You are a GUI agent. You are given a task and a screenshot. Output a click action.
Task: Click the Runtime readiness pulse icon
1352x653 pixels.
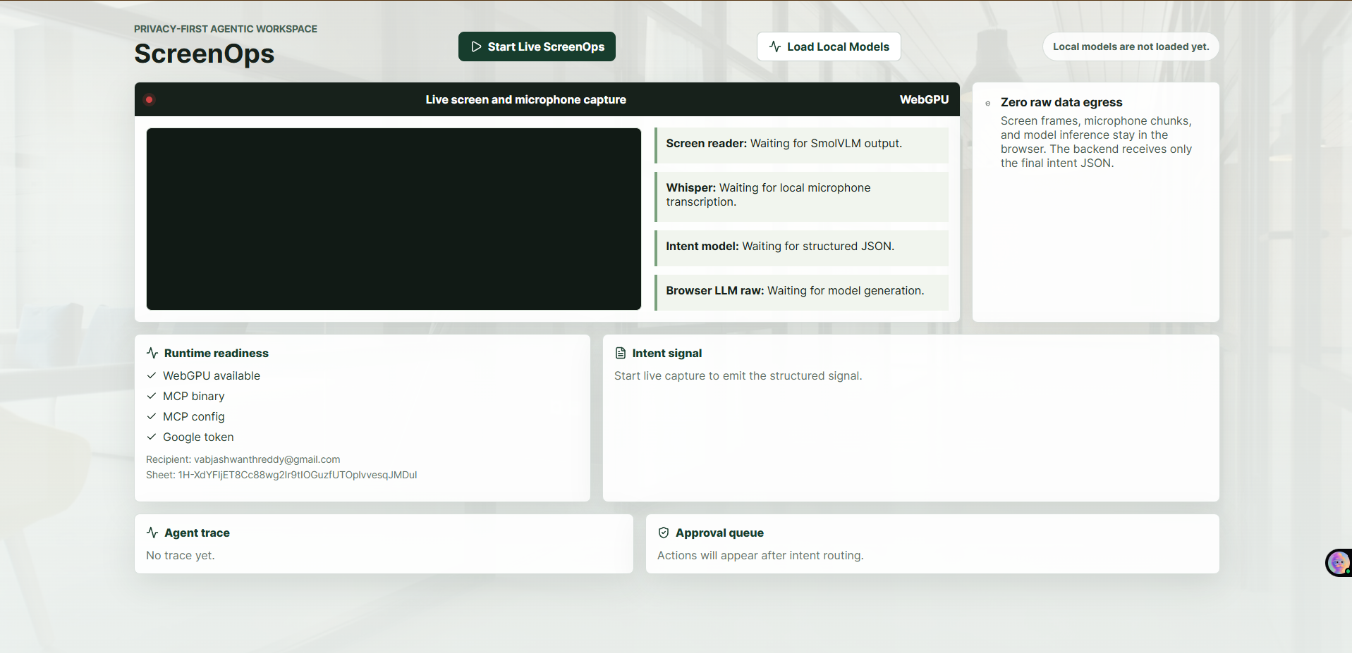tap(152, 353)
